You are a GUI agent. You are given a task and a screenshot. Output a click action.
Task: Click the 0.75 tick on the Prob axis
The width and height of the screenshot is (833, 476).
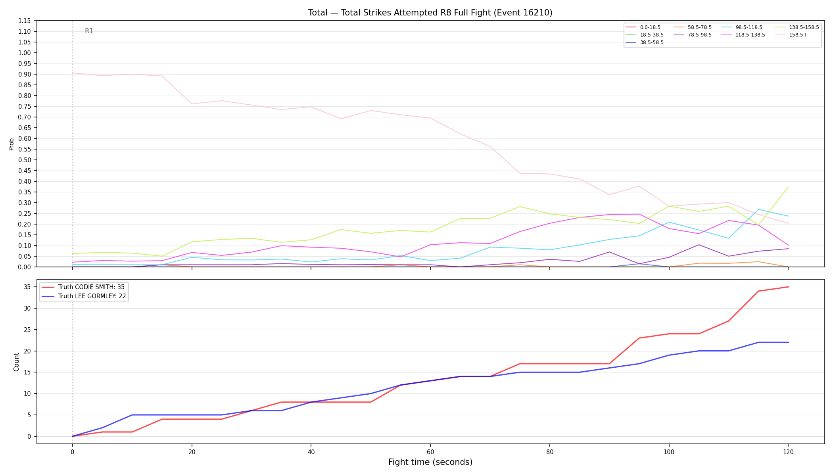click(x=25, y=106)
